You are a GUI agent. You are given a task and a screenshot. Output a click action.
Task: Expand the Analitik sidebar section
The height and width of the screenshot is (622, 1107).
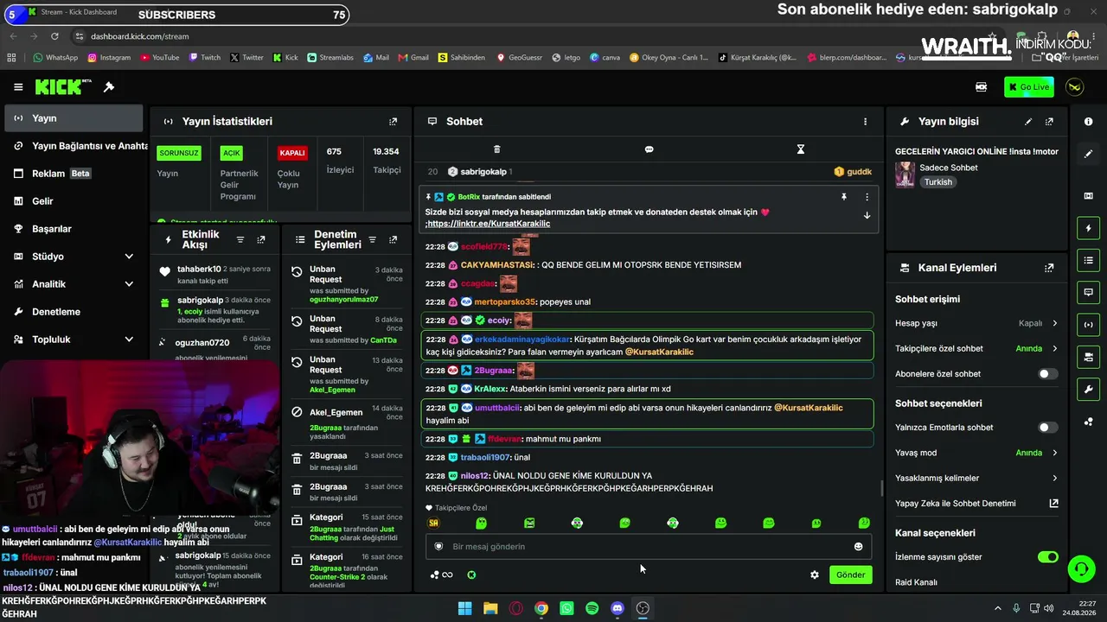pyautogui.click(x=129, y=284)
